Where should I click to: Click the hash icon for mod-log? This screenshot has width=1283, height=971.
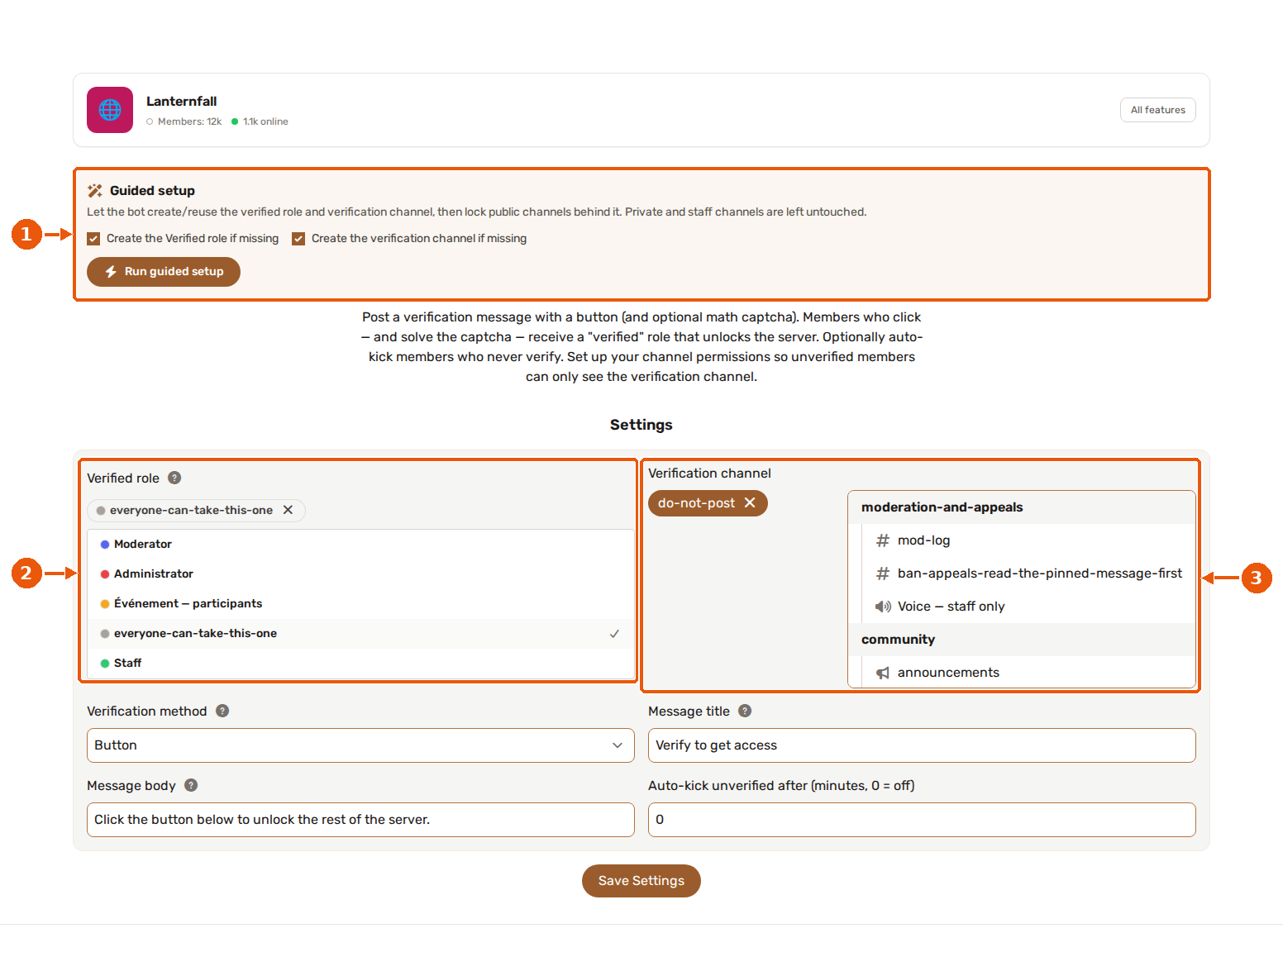(x=883, y=540)
